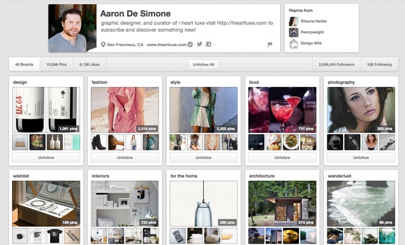Click the food board title
The width and height of the screenshot is (405, 245).
[x=254, y=82]
